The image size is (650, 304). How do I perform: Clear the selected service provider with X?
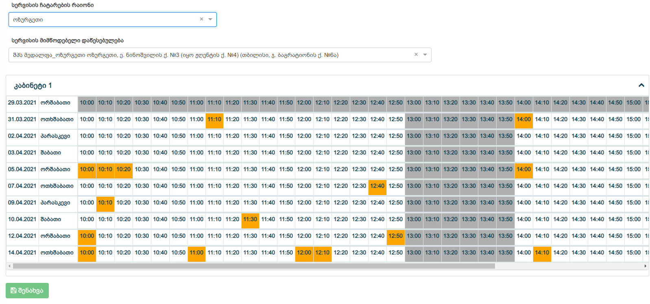(416, 54)
